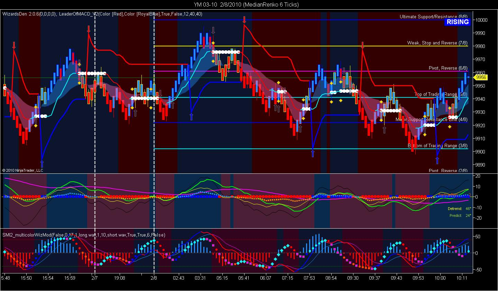Image resolution: width=498 pixels, height=291 pixels.
Task: Select the WizardsDen 2.0.6 LeaderOfMACD indicator label
Action: pyautogui.click(x=102, y=14)
